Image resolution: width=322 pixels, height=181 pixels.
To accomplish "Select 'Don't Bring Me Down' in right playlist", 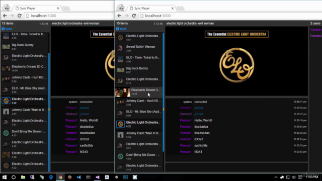I will coord(139,156).
